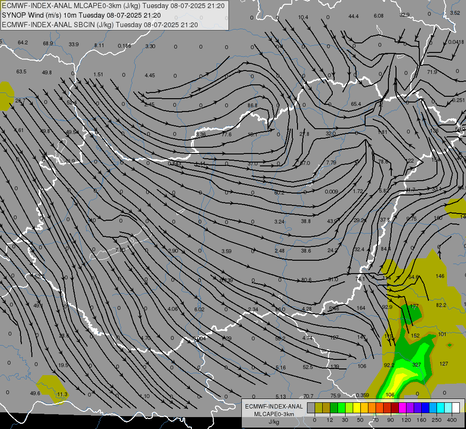This screenshot has width=466, height=429.
Task: Click the map value 3.59
Action: point(227,251)
